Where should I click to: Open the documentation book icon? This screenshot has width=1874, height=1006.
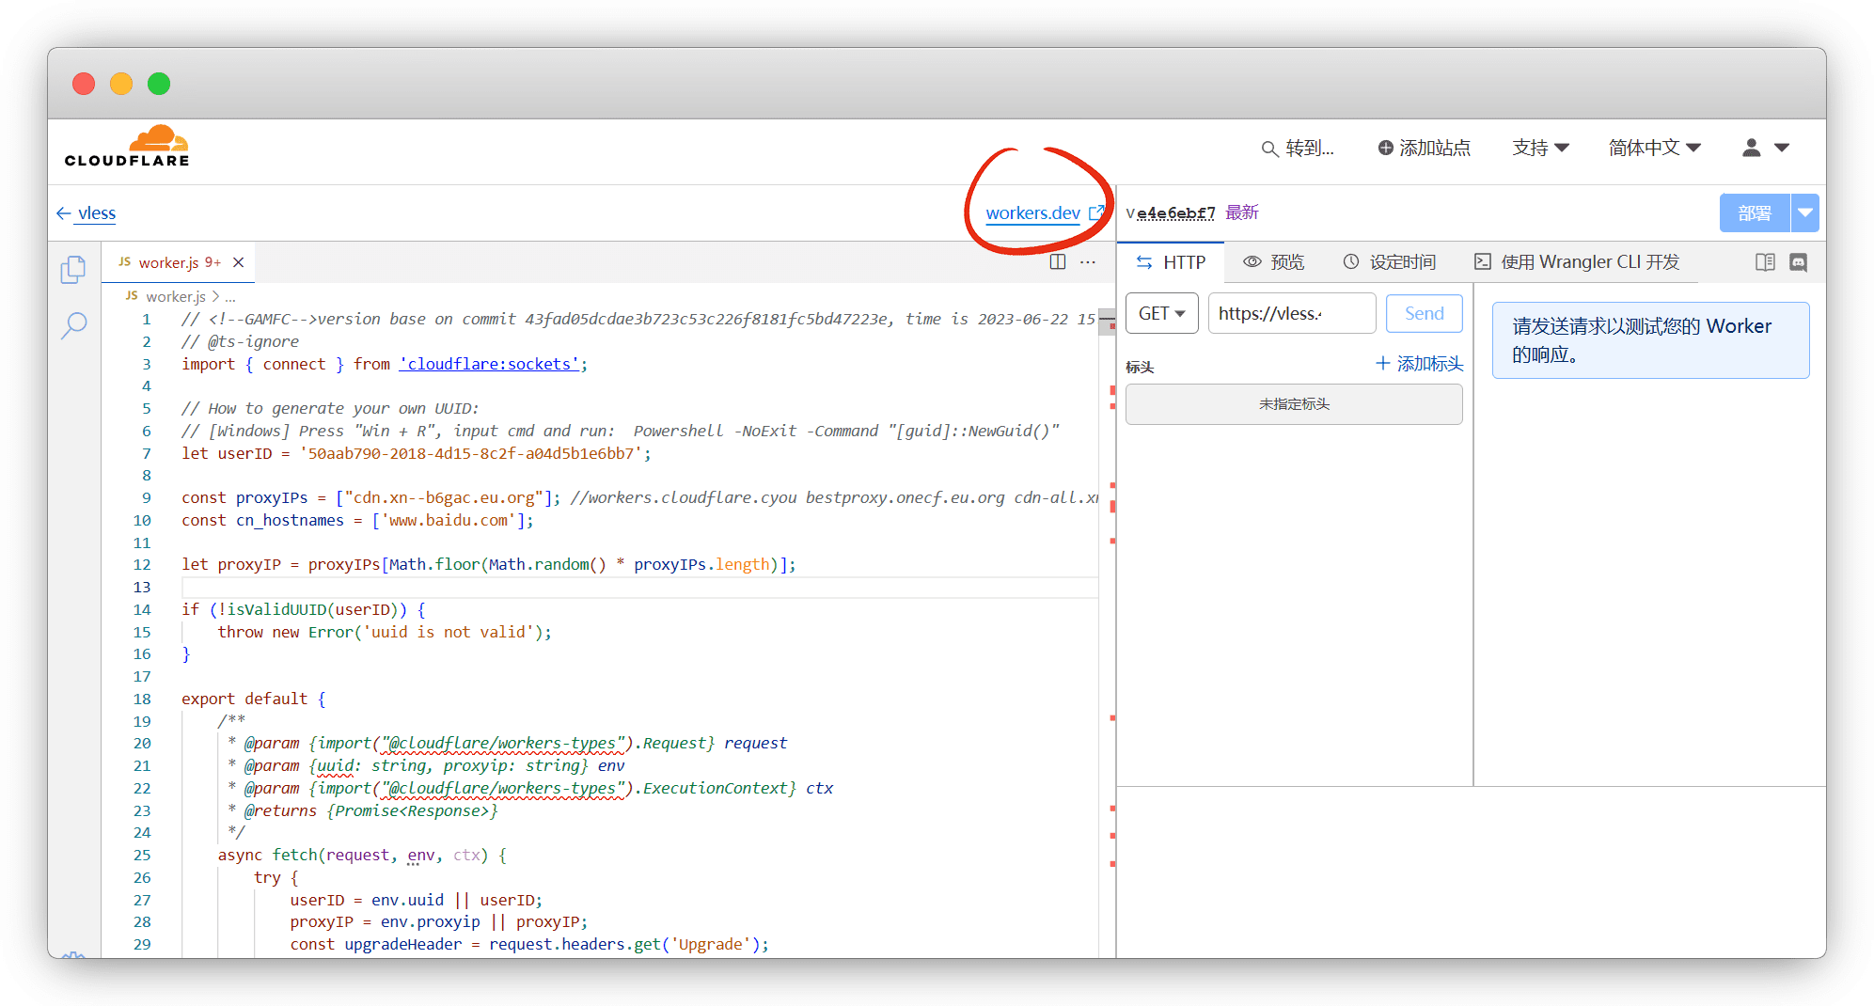(x=1765, y=262)
